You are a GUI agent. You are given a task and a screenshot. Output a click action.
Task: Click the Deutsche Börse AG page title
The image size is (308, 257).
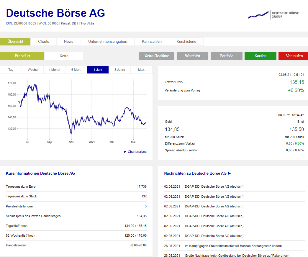(55, 13)
